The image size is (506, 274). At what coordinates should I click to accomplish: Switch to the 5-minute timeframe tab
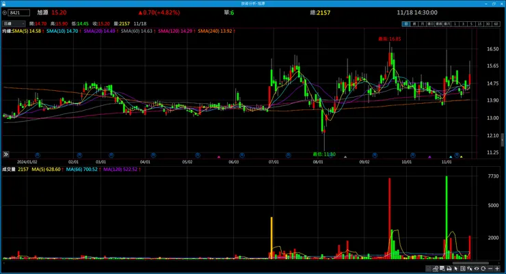471,24
